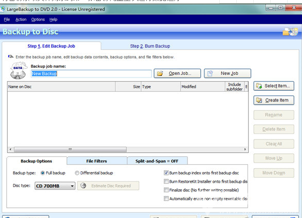Sort by Type column header
Viewport: 302px width, 218px height.
pyautogui.click(x=161, y=87)
